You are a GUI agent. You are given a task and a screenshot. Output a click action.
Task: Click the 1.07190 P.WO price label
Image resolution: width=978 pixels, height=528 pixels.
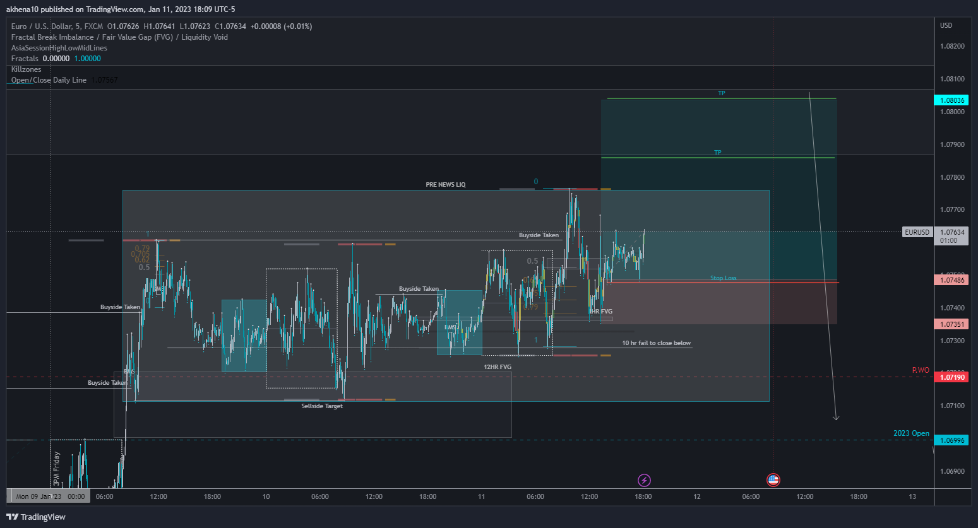(x=951, y=377)
